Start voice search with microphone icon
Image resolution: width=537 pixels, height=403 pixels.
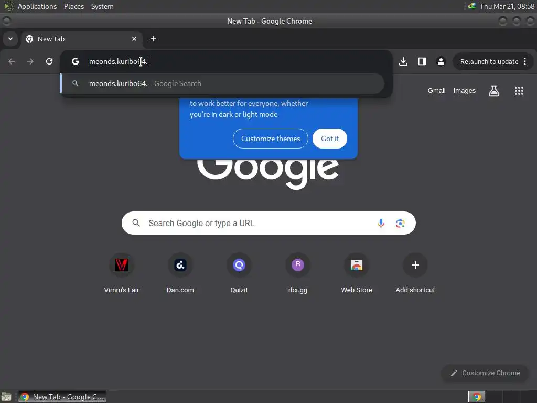(x=381, y=224)
